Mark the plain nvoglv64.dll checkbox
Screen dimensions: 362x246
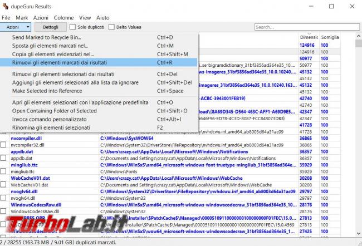[x=3, y=198]
